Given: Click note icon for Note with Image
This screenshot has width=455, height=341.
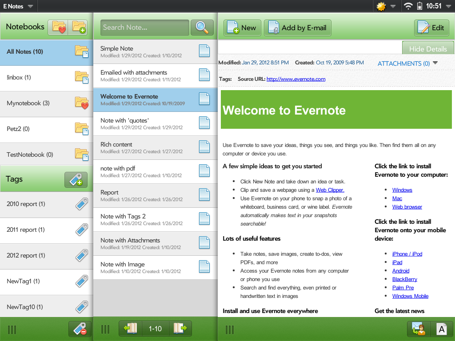Looking at the screenshot, I should point(204,266).
